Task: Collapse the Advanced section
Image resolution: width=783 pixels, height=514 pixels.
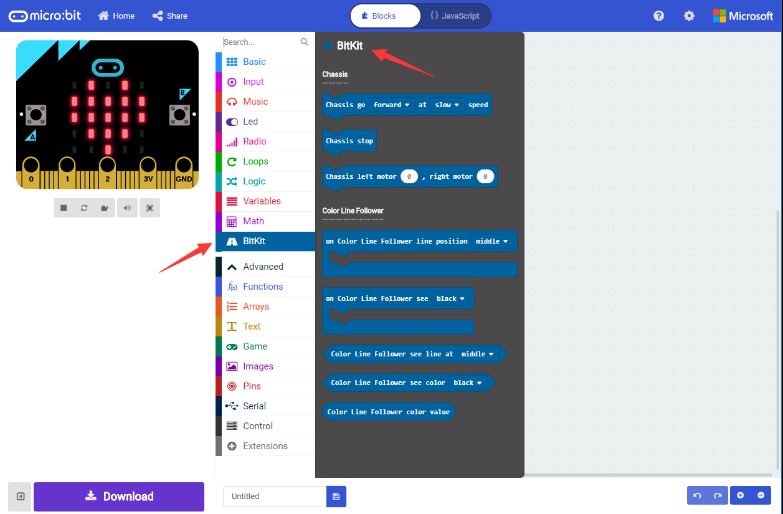Action: point(265,267)
